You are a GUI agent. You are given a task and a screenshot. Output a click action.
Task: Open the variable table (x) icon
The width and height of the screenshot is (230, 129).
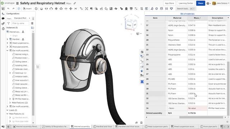point(142,76)
